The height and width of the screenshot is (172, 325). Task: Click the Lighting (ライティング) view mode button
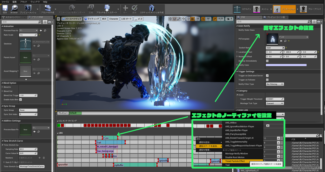[x=92, y=19]
